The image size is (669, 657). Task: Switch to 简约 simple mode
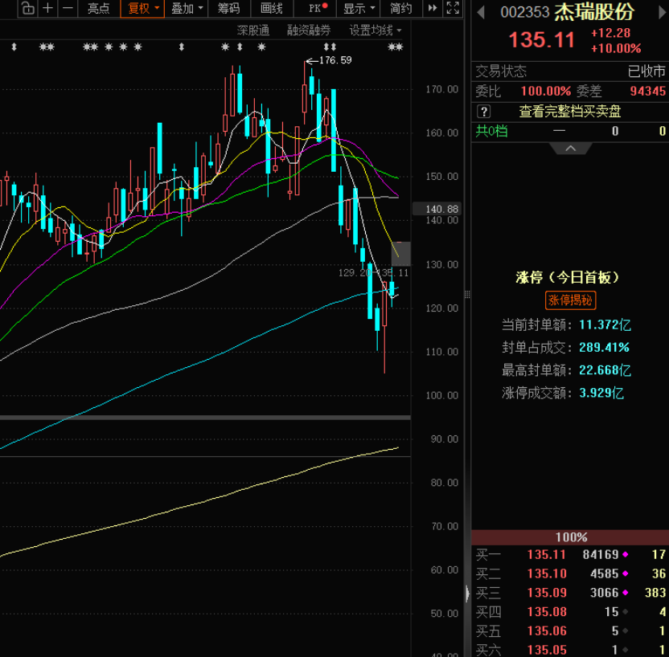pyautogui.click(x=401, y=8)
